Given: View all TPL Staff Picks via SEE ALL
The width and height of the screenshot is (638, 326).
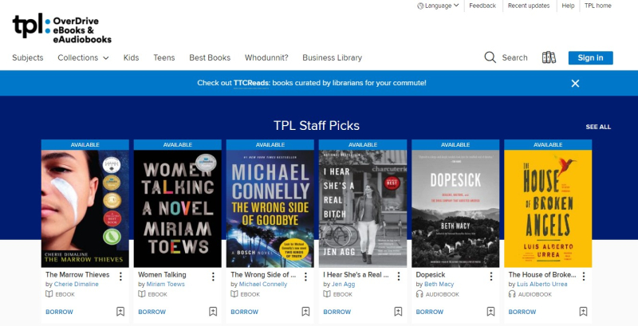Looking at the screenshot, I should pyautogui.click(x=598, y=127).
